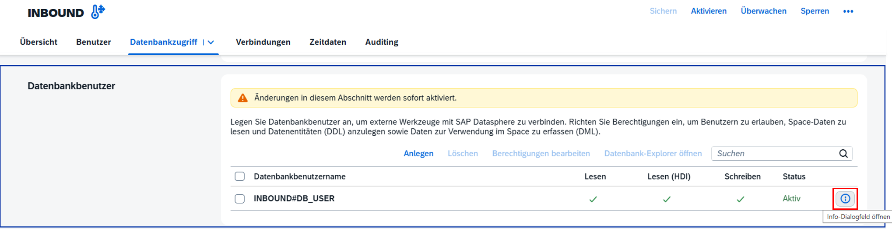Open the three-dot overflow menu
Viewport: 892px width, 229px height.
[848, 11]
